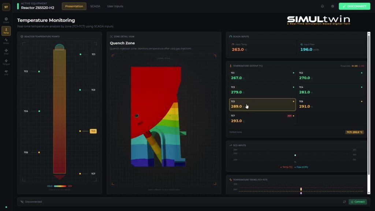Select the Temp sidebar icon
The height and width of the screenshot is (211, 375).
(x=6, y=31)
